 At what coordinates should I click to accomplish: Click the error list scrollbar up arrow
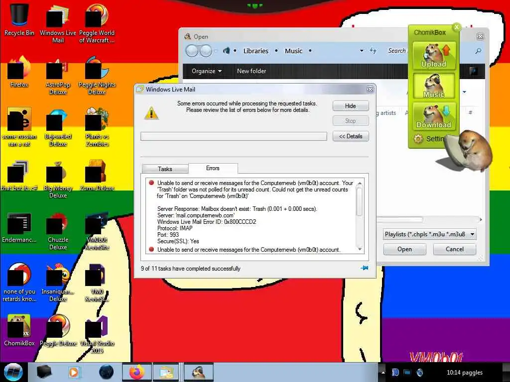[360, 184]
